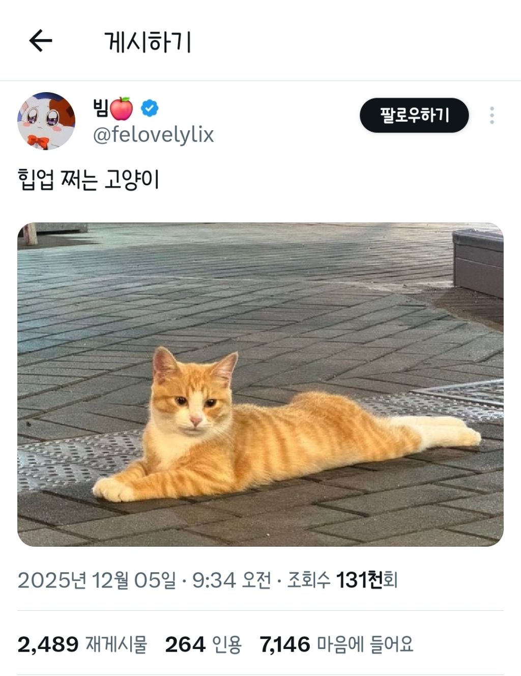Tap the 게시하기 header title
This screenshot has height=676, width=521.
pyautogui.click(x=148, y=42)
